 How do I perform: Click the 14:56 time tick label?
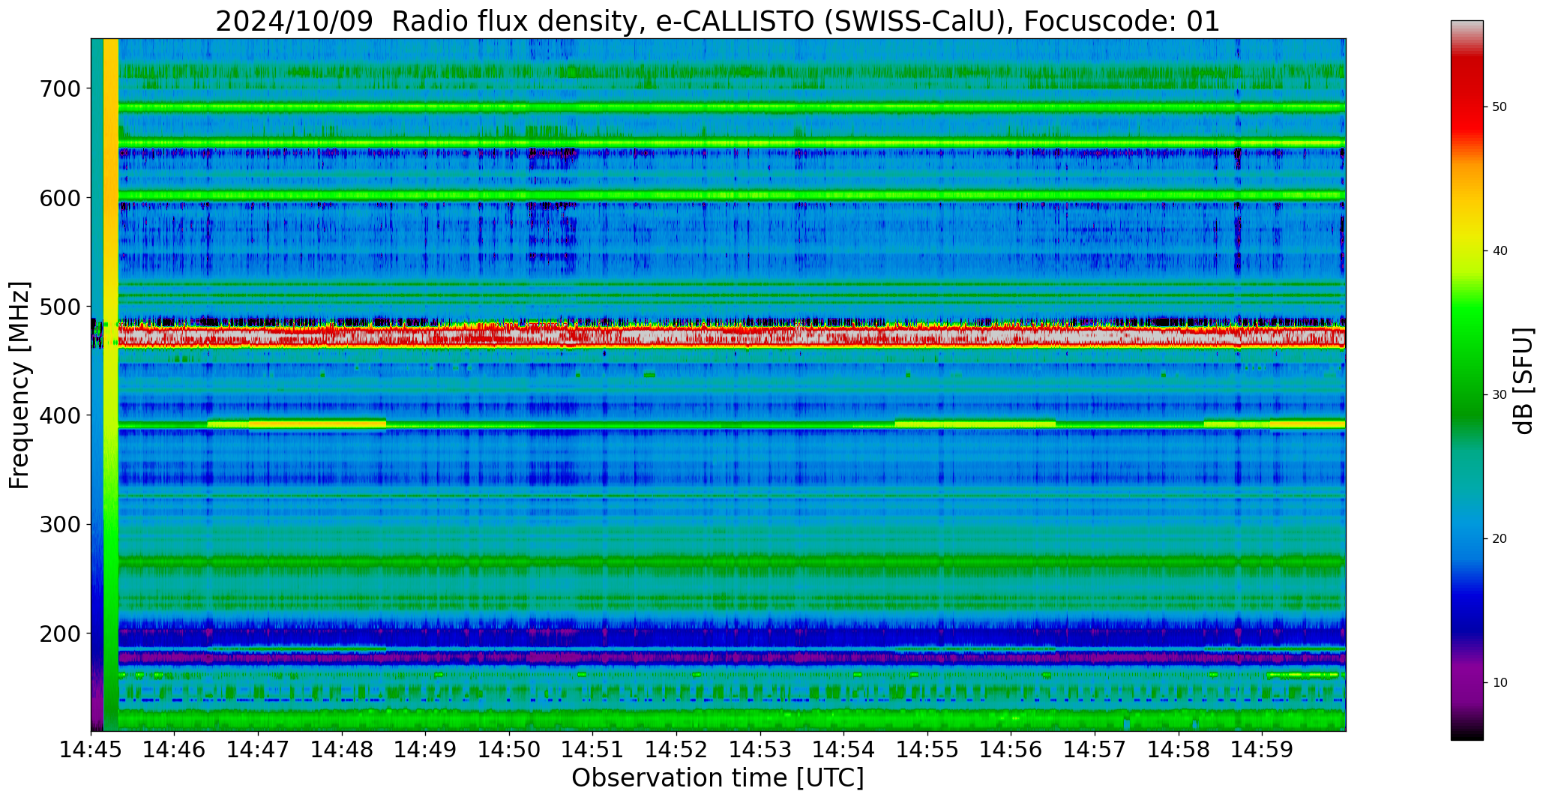tap(1011, 749)
